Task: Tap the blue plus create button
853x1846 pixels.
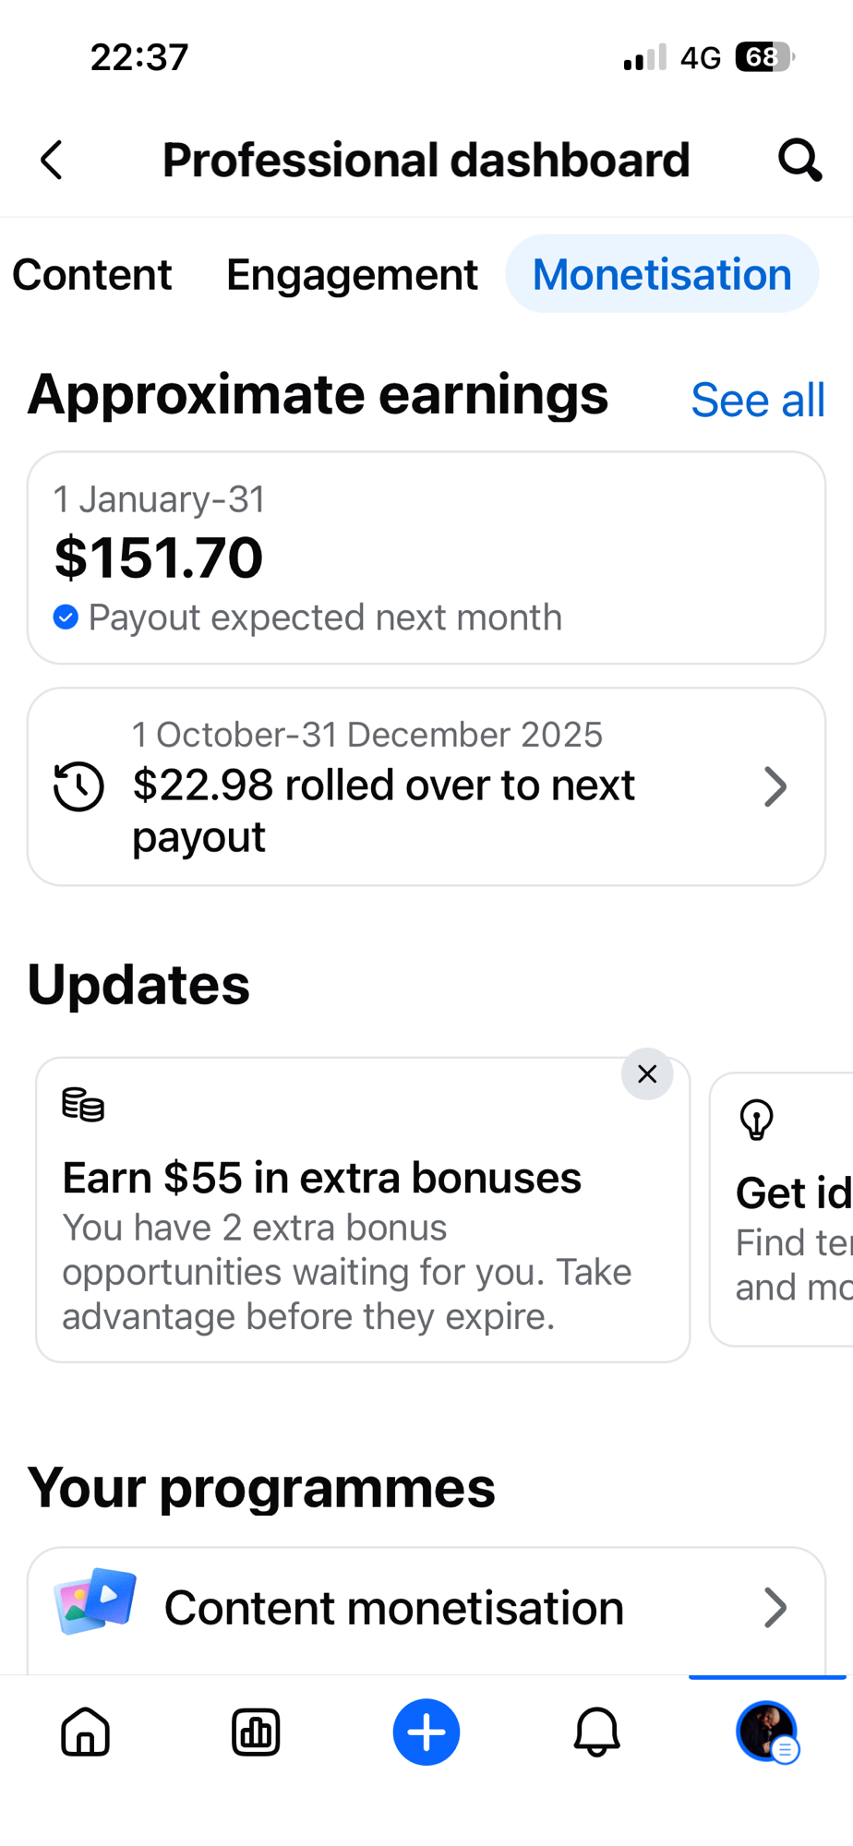Action: [x=426, y=1732]
